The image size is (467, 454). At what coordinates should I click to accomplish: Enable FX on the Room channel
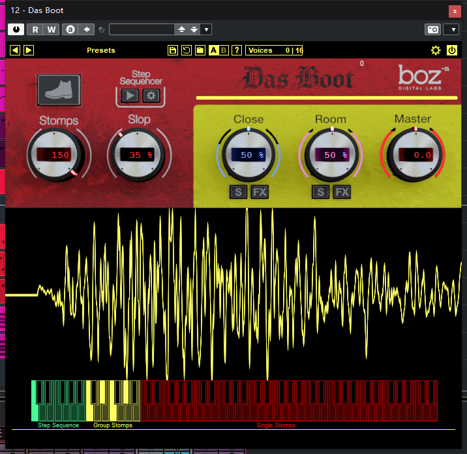point(342,191)
